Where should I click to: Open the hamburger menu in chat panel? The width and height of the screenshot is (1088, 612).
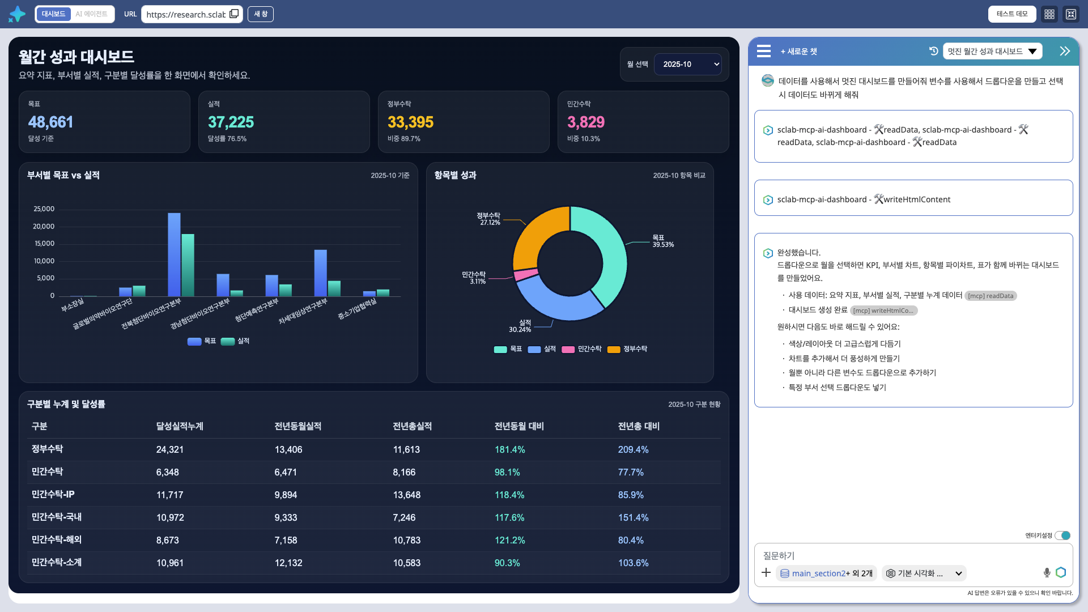click(764, 51)
